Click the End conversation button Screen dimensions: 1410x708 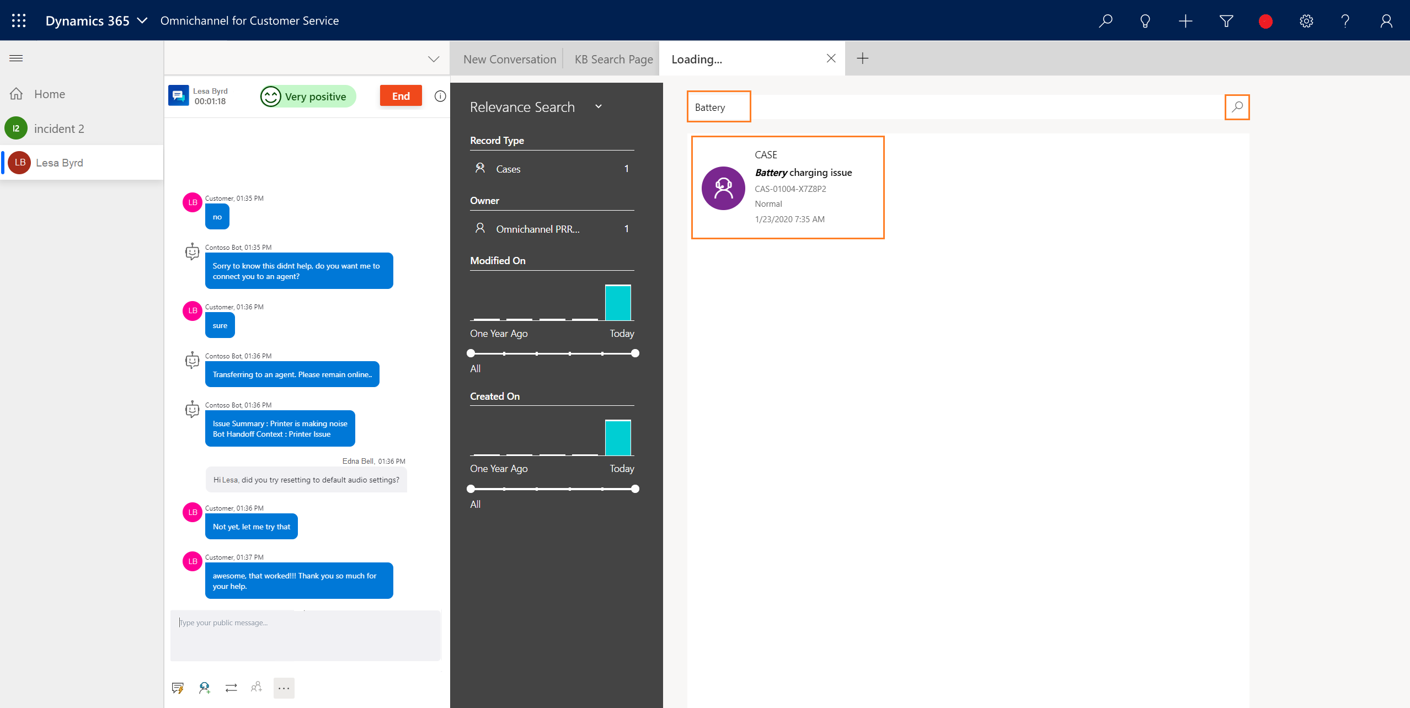pyautogui.click(x=400, y=95)
